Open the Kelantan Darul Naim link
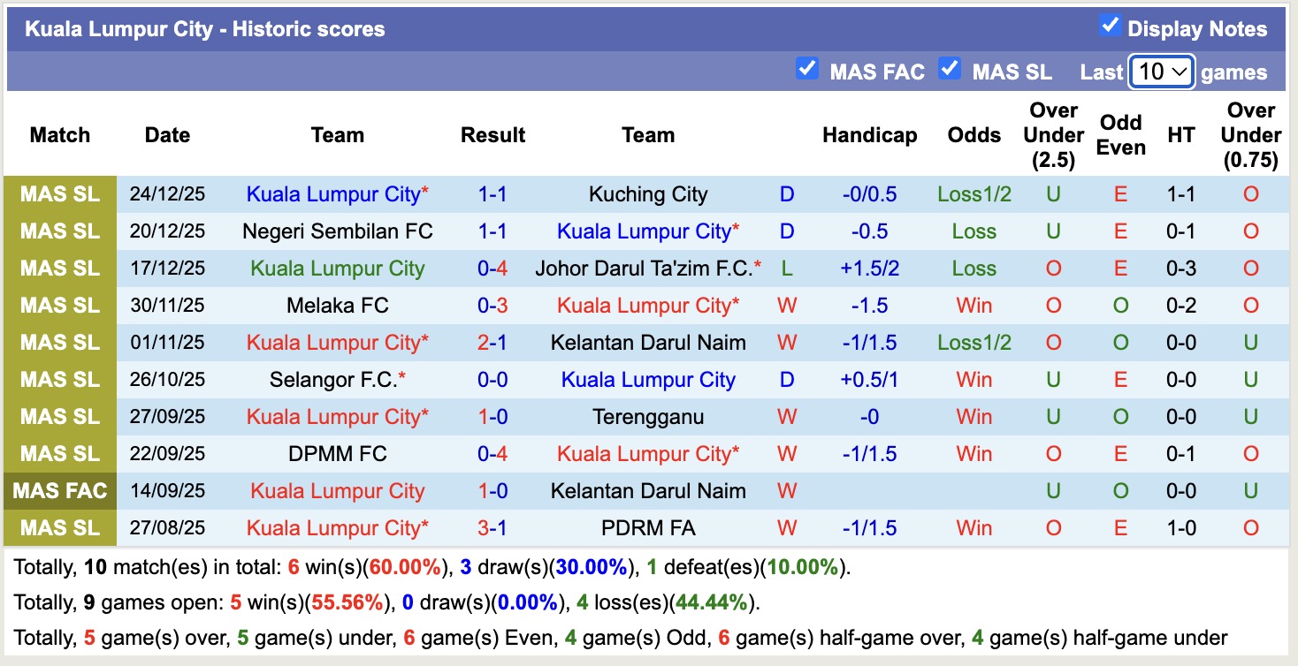1298x666 pixels. [648, 342]
